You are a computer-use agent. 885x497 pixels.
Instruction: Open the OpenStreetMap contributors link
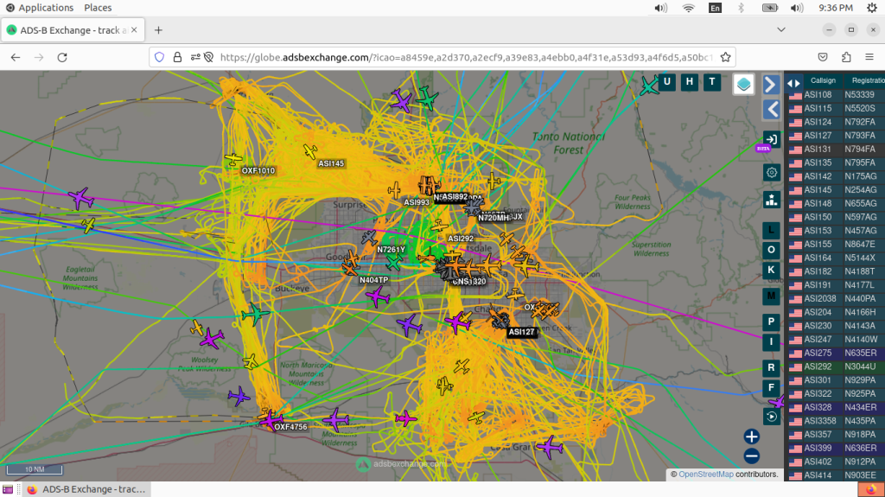pyautogui.click(x=705, y=475)
